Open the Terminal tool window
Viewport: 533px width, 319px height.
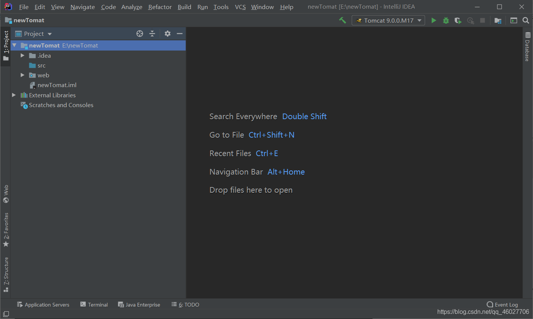[94, 305]
